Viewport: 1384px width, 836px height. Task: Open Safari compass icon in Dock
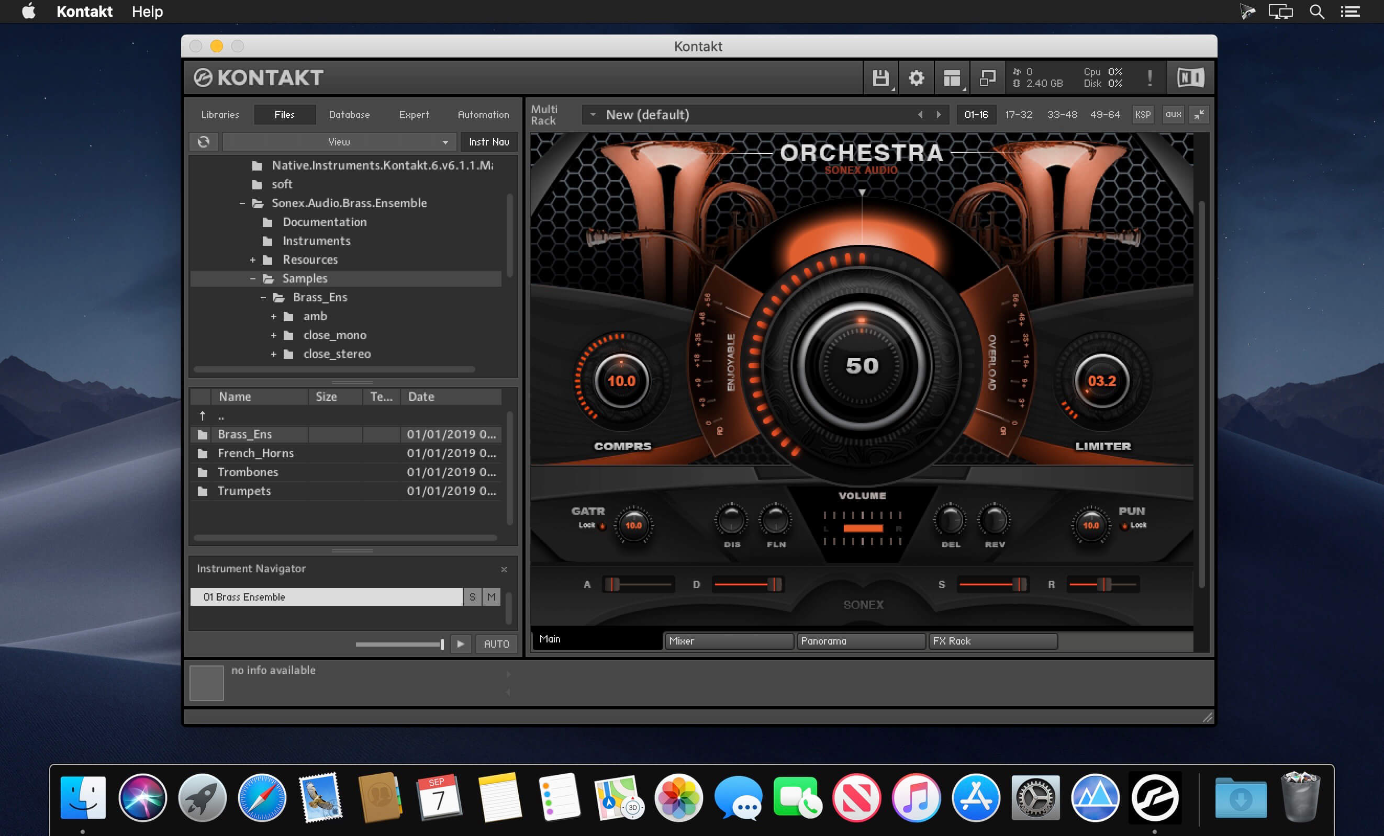coord(262,798)
